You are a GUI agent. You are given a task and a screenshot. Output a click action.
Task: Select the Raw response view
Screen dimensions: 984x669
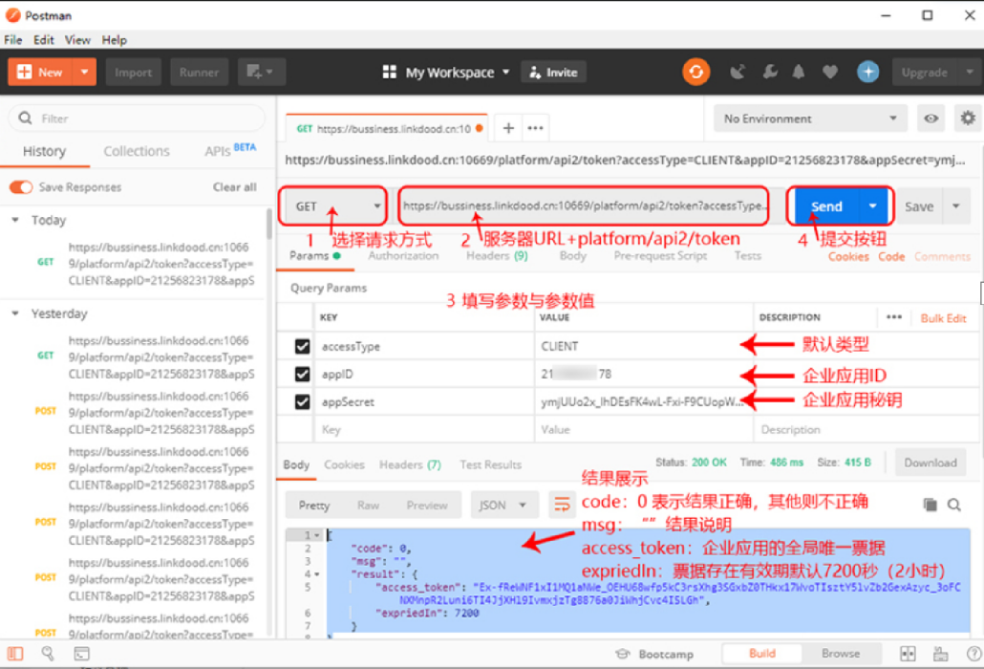tap(369, 506)
